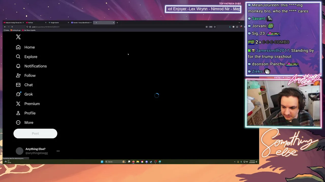
Task: Close the YouTube tab
Action: click(x=46, y=22)
